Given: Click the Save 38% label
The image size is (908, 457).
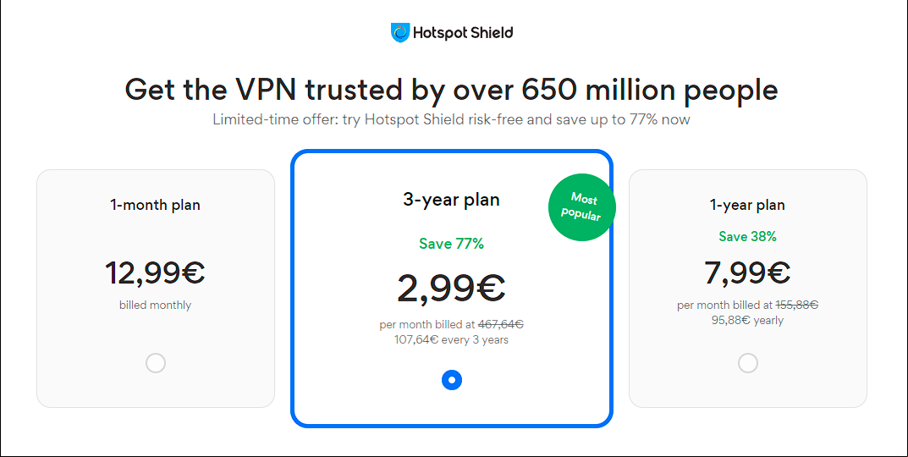Looking at the screenshot, I should coord(747,236).
